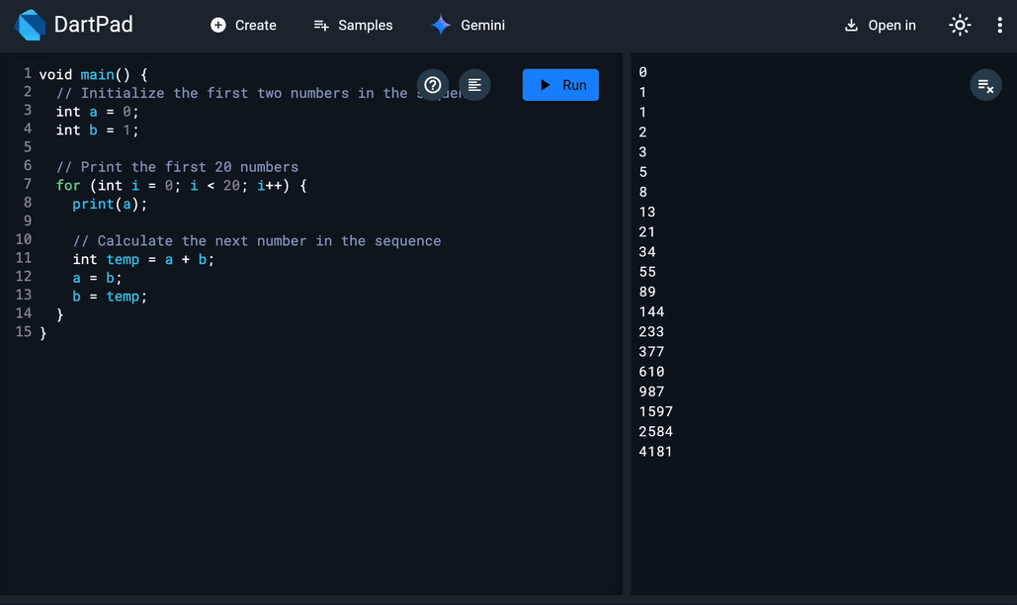This screenshot has width=1017, height=605.
Task: Toggle between light and dark theme
Action: pos(959,25)
